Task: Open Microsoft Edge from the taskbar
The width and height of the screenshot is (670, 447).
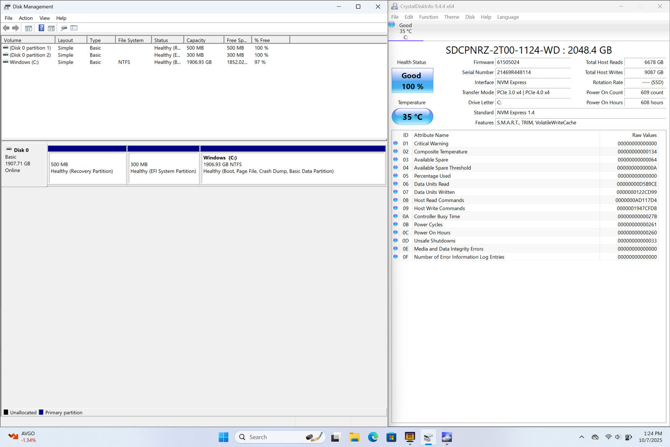Action: click(373, 437)
